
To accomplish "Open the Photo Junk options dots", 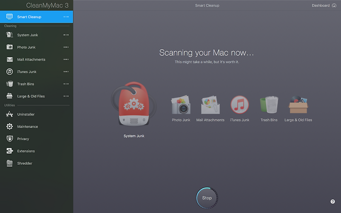I will [x=66, y=47].
